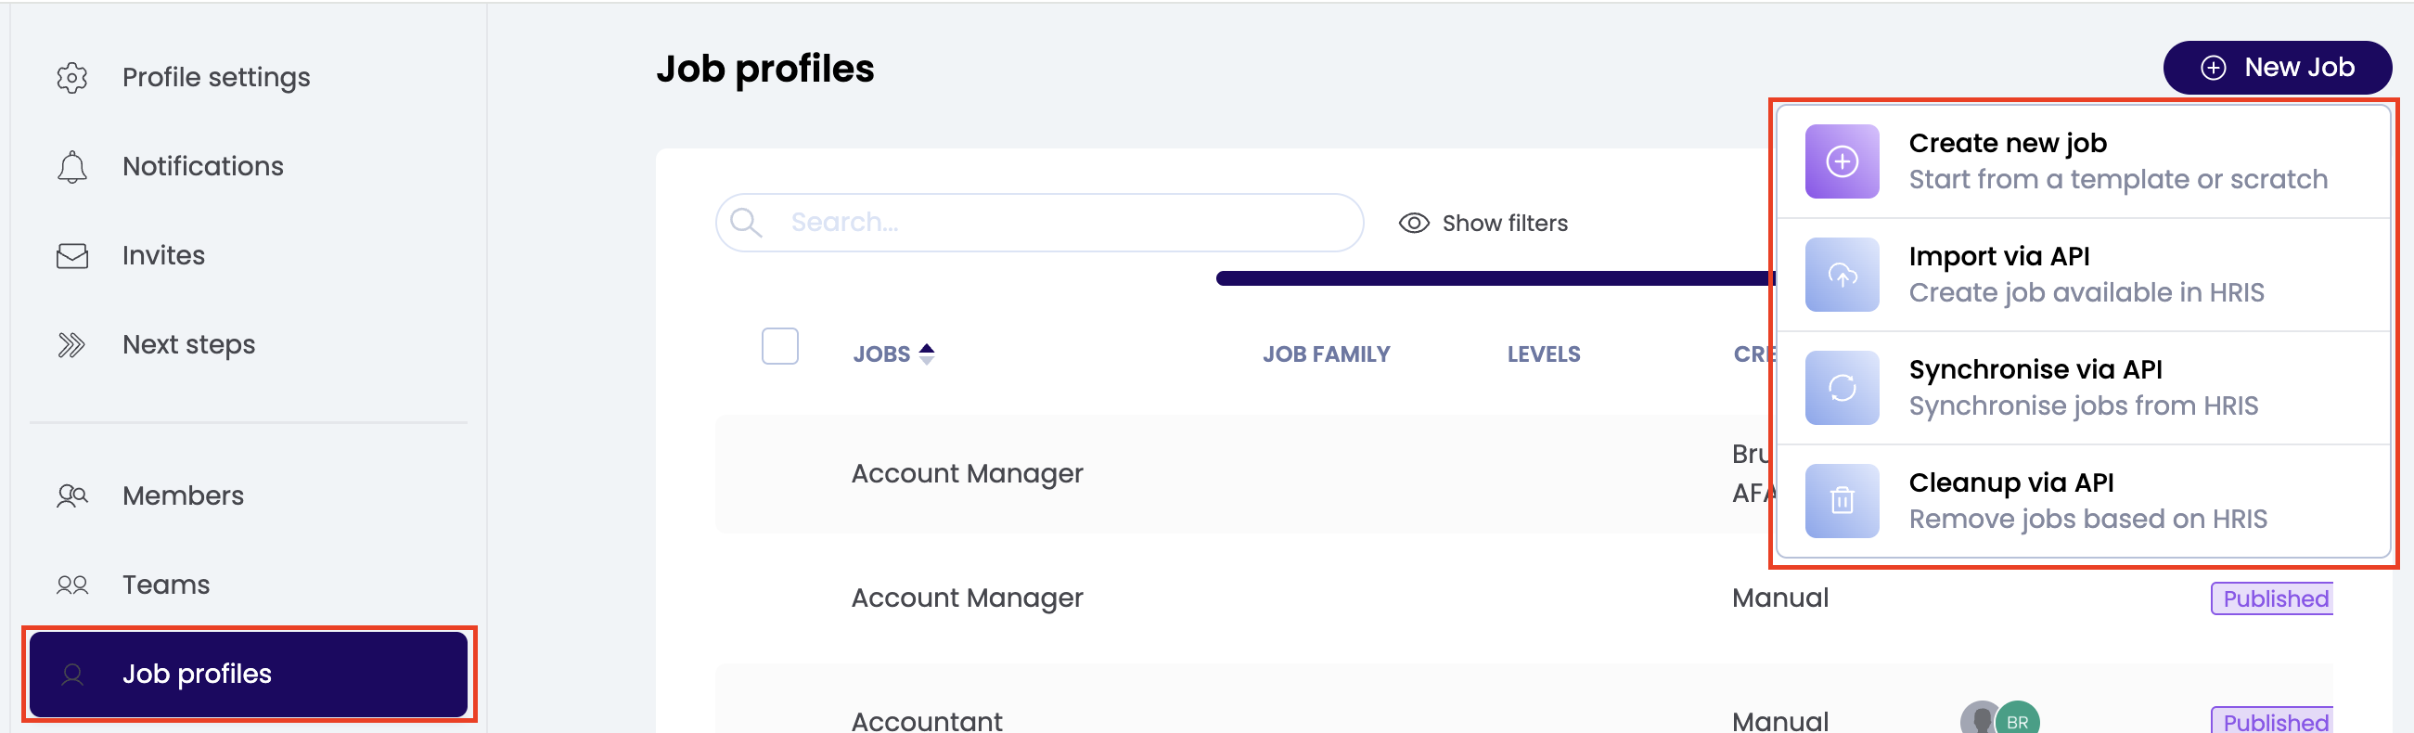2414x733 pixels.
Task: Click the purple plus icon for Create new job
Action: coord(1841,161)
